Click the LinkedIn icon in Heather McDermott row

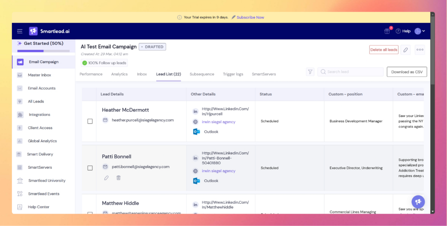coord(195,111)
